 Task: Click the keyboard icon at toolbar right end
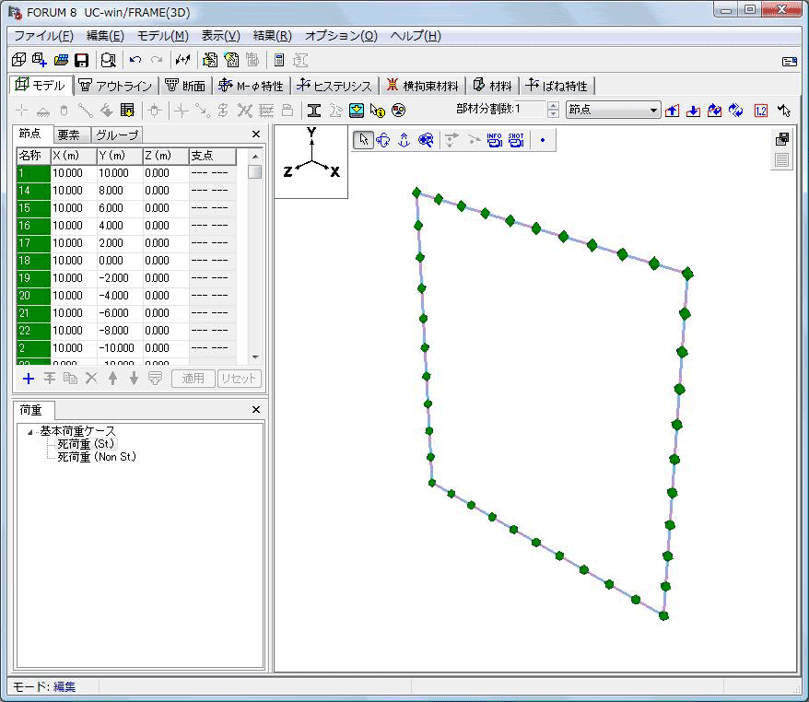[790, 62]
